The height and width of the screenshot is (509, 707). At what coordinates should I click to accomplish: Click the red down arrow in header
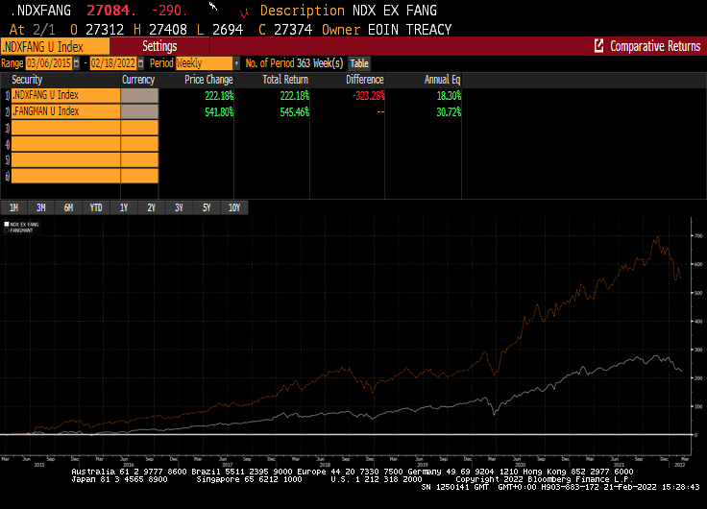tap(244, 12)
